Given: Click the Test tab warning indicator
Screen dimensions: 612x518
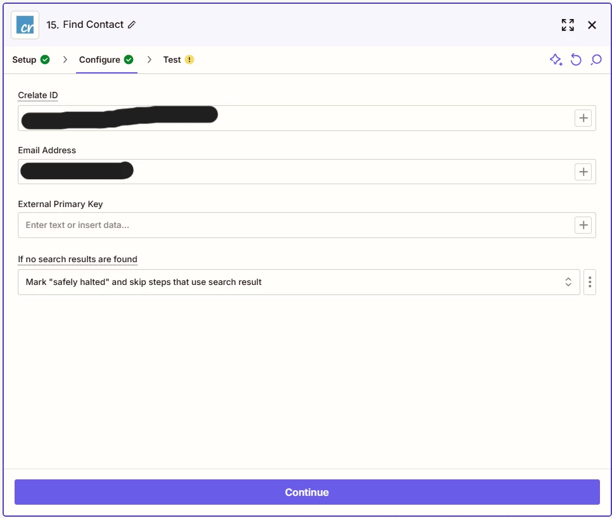Looking at the screenshot, I should pos(189,60).
